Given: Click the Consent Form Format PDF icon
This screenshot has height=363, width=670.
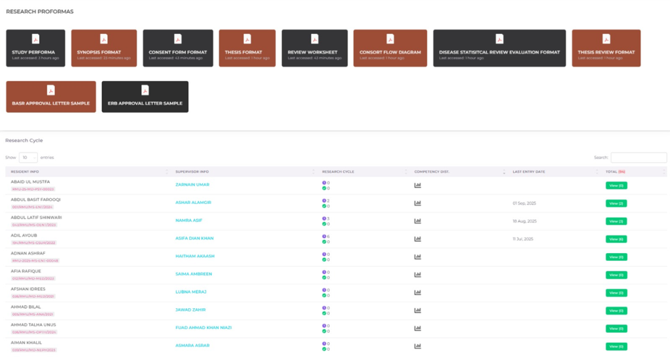Looking at the screenshot, I should [x=178, y=39].
